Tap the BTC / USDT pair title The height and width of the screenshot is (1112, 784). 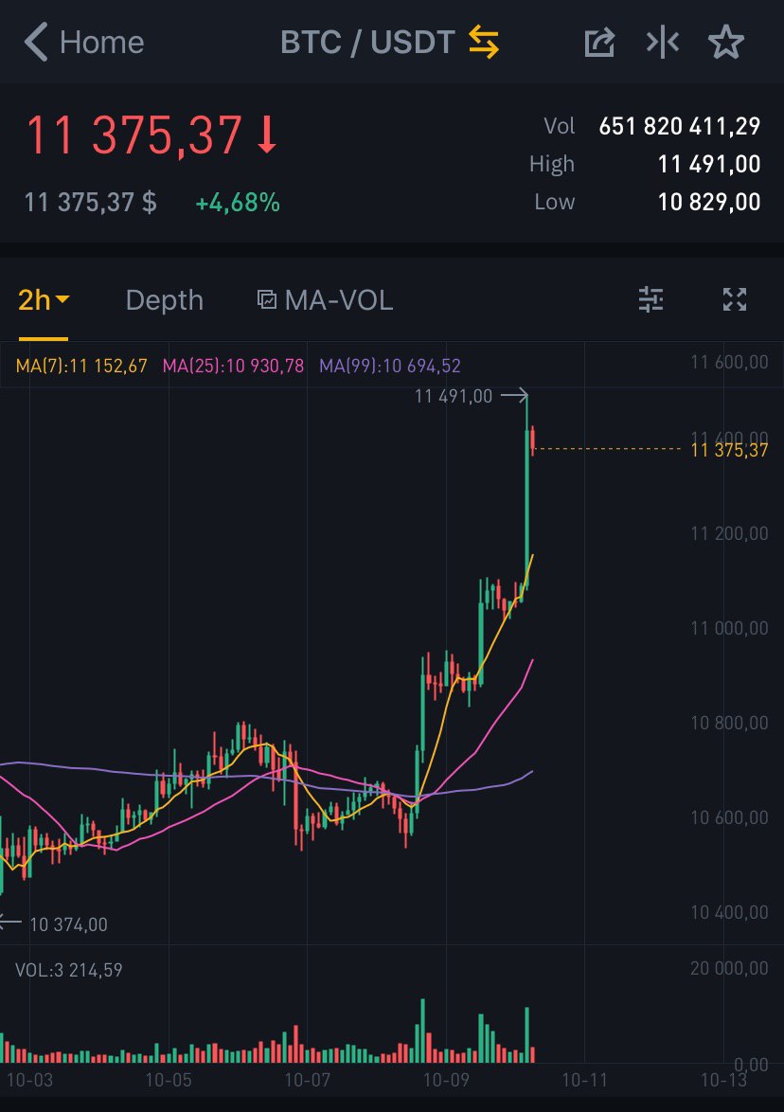coord(367,43)
